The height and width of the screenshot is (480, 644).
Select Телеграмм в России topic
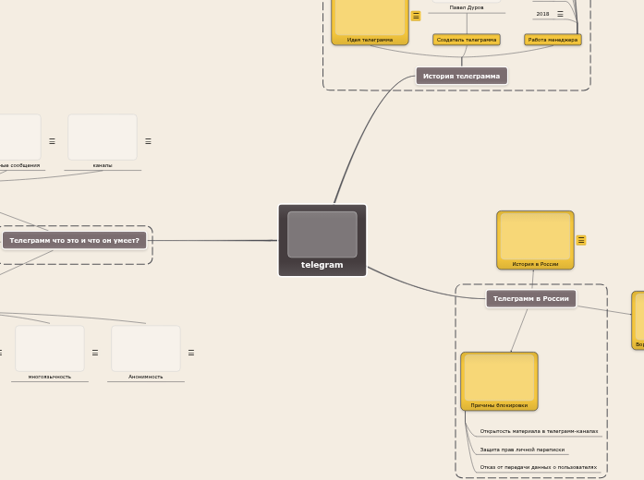530,298
